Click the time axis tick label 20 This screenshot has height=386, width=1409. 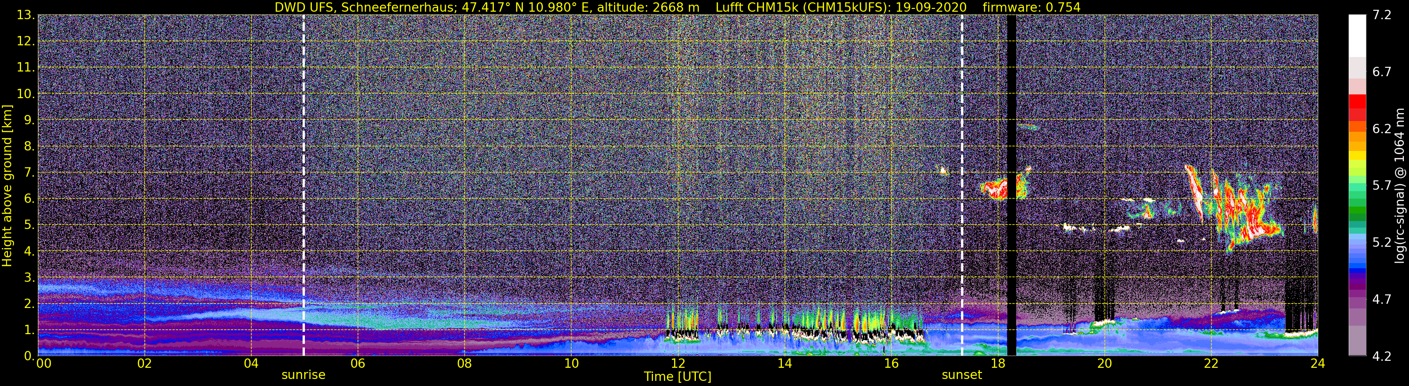1105,364
